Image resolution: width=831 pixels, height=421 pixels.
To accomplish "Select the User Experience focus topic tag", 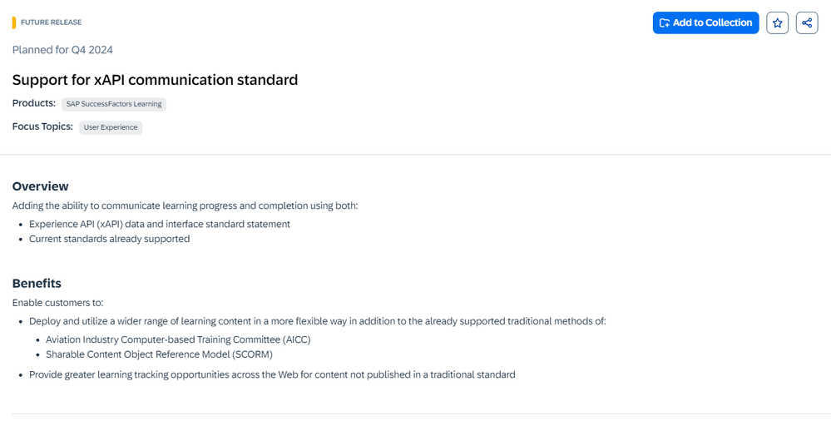I will click(x=111, y=127).
